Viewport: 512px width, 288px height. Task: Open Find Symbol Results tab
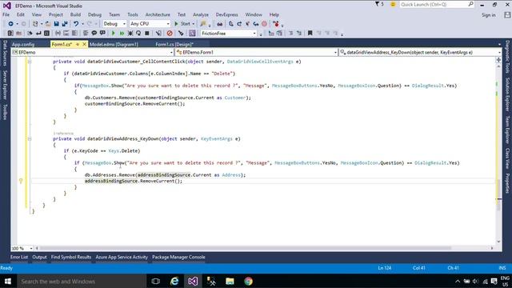pos(71,258)
